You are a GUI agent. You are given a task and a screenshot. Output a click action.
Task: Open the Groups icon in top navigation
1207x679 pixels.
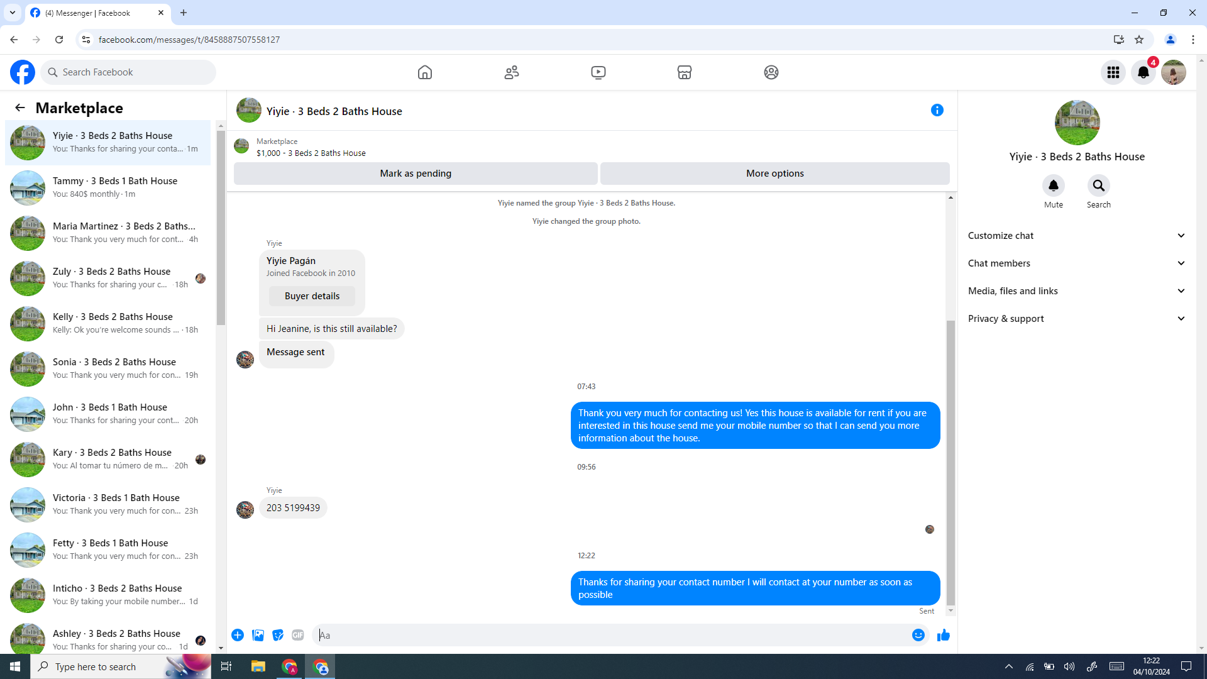tap(771, 72)
